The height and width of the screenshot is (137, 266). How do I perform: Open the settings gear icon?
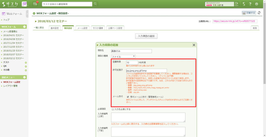point(256,4)
